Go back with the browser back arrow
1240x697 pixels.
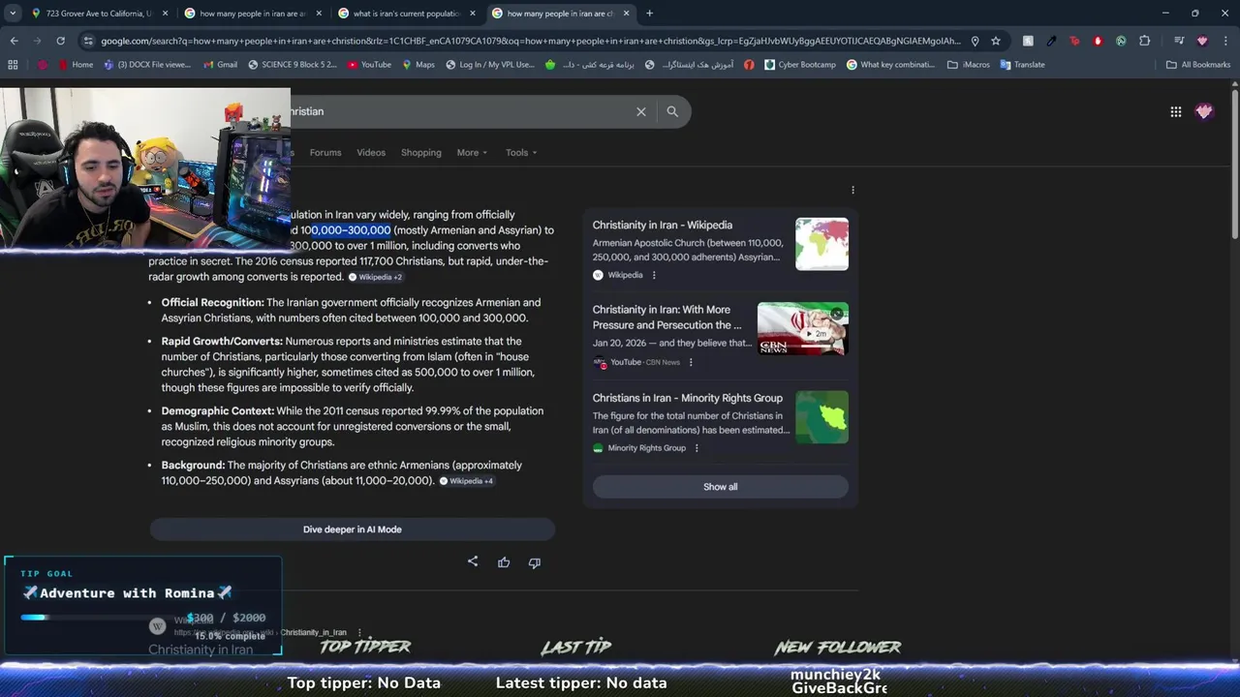[14, 41]
